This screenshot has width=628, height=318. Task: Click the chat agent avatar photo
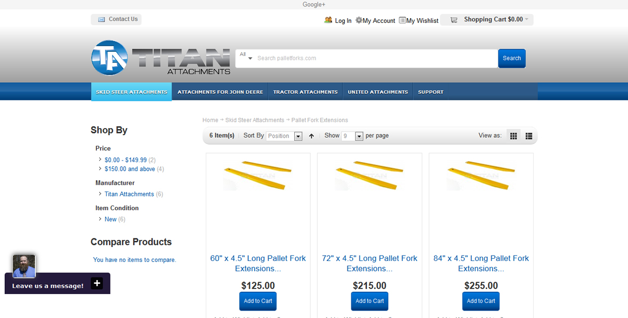click(24, 266)
